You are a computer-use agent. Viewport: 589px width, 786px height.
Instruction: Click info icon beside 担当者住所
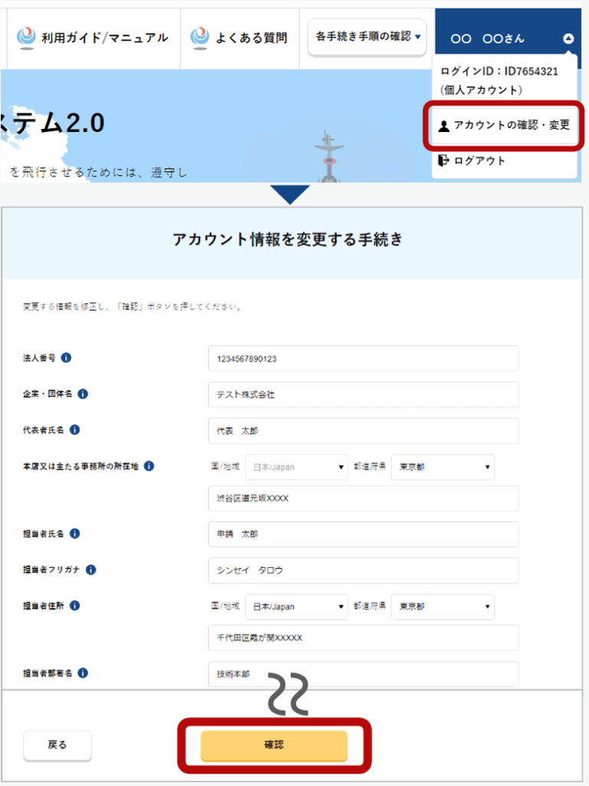75,606
